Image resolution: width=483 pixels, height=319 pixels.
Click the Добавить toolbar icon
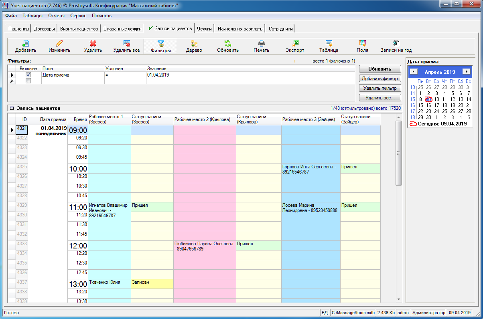click(26, 43)
